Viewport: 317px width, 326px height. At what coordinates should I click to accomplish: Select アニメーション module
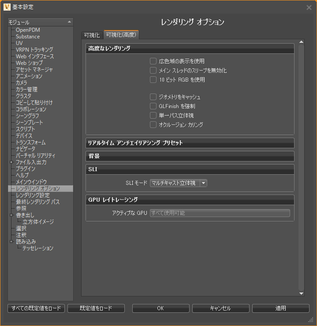pos(29,76)
